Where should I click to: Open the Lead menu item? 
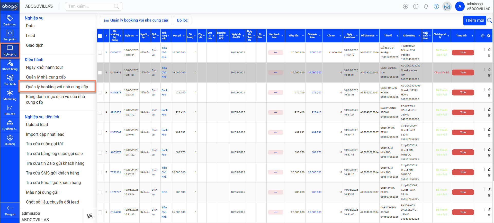pyautogui.click(x=30, y=35)
